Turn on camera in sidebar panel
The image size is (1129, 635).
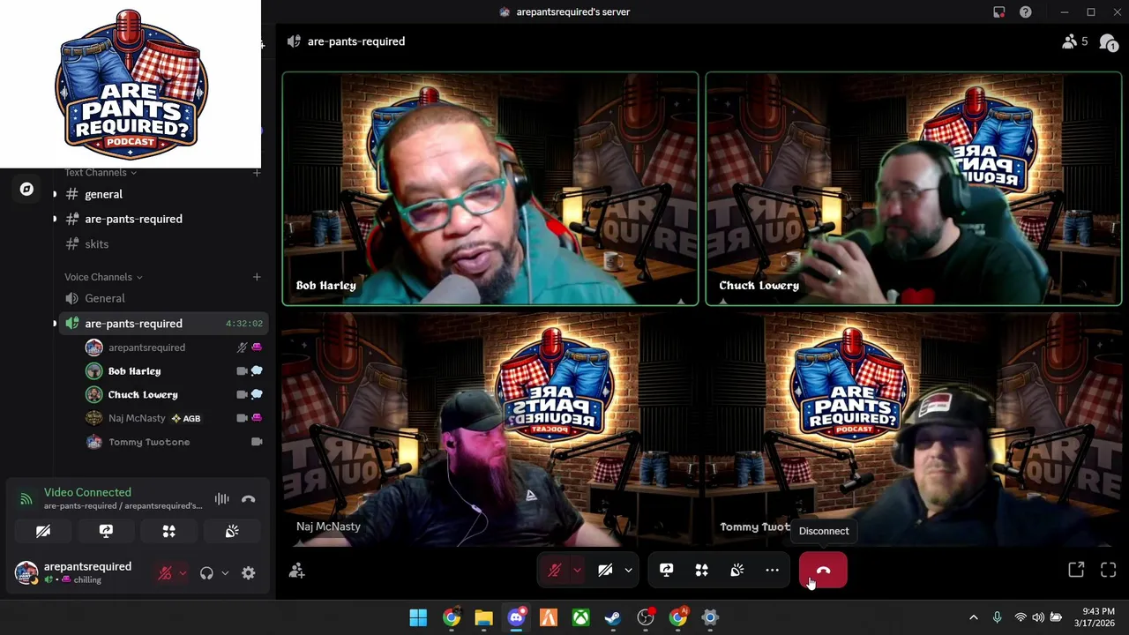(43, 531)
